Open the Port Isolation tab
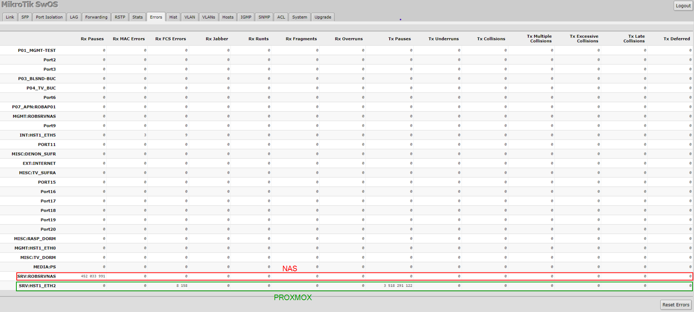 click(49, 17)
